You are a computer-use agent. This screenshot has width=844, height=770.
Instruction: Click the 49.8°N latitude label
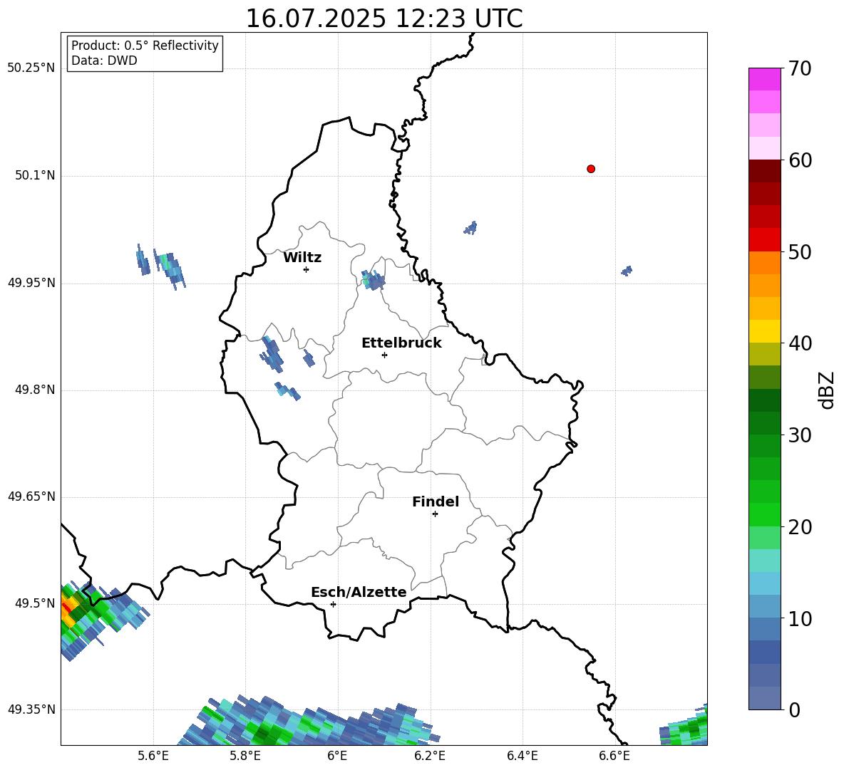click(x=34, y=390)
